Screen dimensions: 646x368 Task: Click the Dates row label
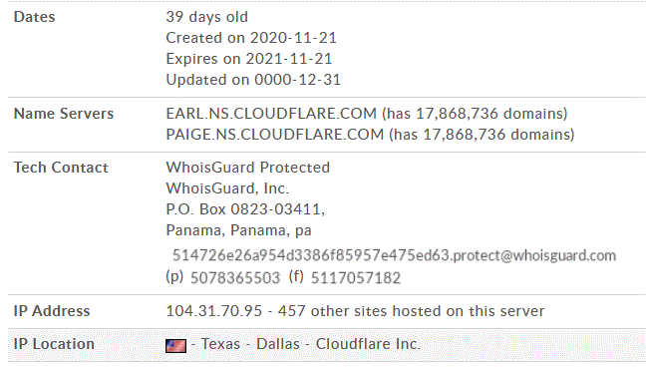coord(34,17)
